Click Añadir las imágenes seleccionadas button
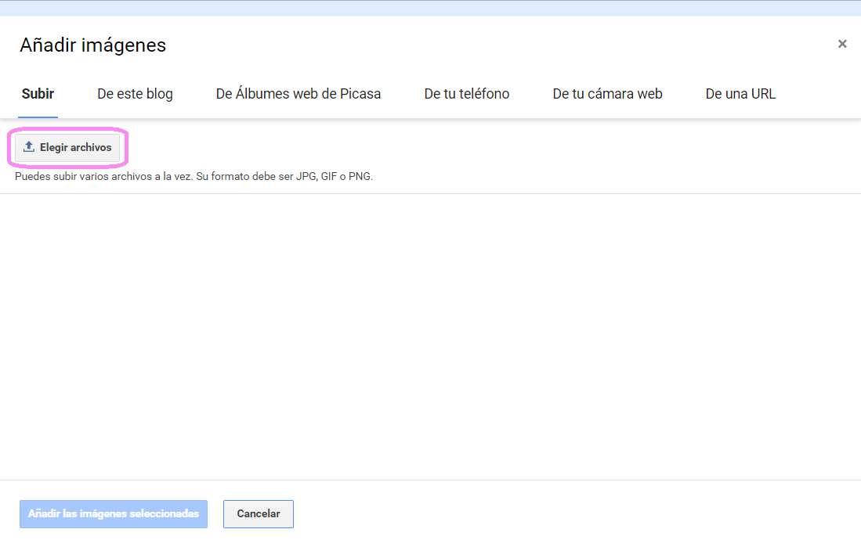The height and width of the screenshot is (547, 861). [114, 514]
